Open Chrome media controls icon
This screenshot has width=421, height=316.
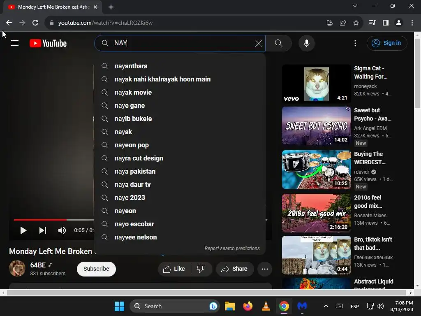tap(372, 23)
